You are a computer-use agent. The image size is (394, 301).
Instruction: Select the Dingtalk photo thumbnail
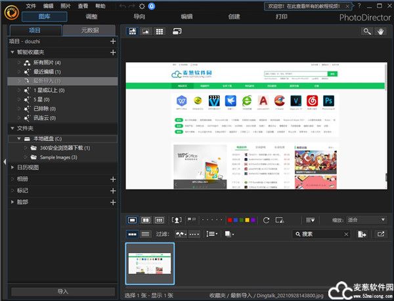[150, 264]
